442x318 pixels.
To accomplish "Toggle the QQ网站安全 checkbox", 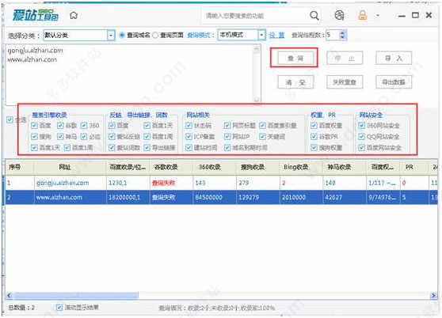I will [x=362, y=137].
